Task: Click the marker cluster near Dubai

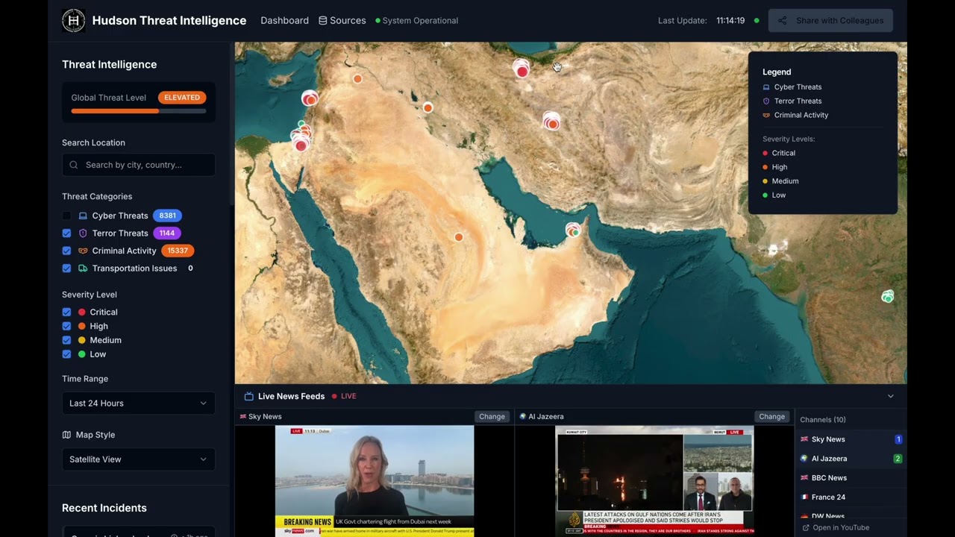Action: click(x=573, y=230)
